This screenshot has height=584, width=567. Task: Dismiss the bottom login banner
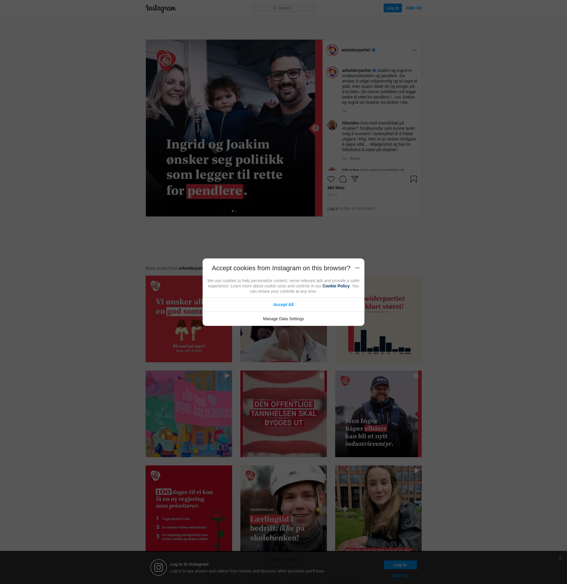pos(560,558)
